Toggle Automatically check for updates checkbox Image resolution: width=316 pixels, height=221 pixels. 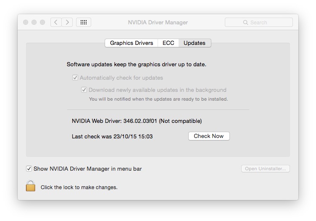[75, 78]
